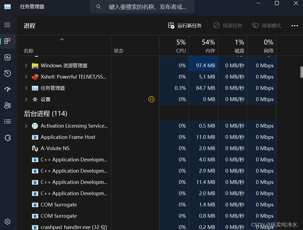Click the 设置 gear process icon
The height and width of the screenshot is (230, 303).
coord(35,99)
